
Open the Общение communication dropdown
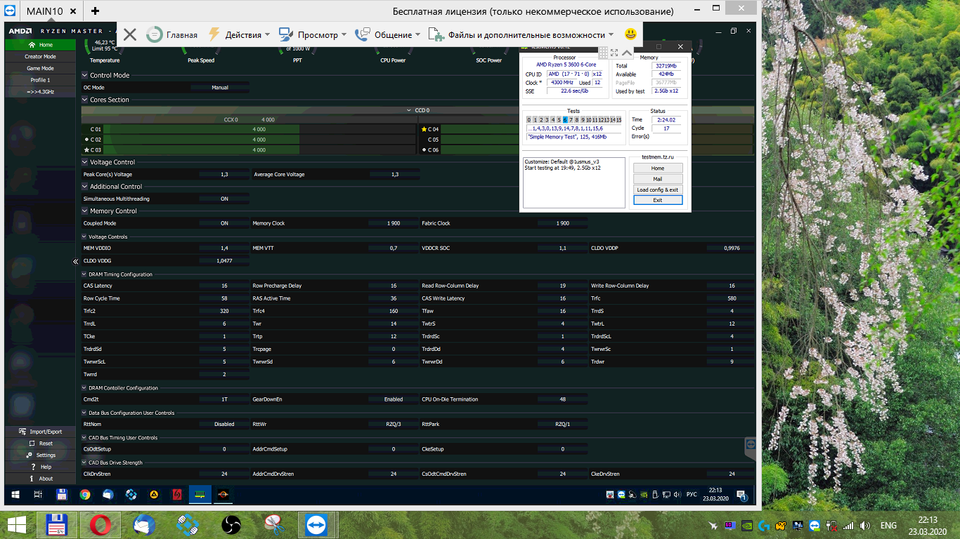pyautogui.click(x=388, y=34)
